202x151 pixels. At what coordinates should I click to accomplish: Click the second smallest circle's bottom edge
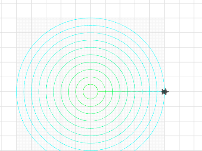(90, 107)
